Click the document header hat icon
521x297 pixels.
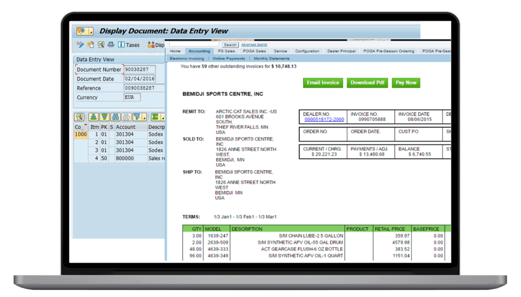pyautogui.click(x=111, y=44)
